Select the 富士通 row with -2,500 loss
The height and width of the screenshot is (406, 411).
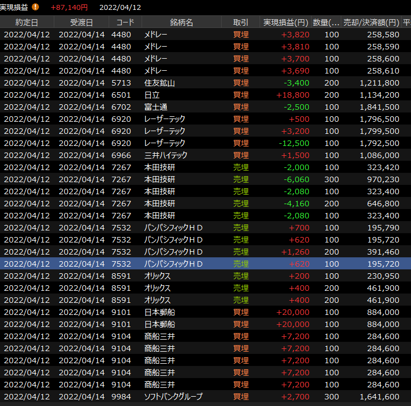coord(181,107)
